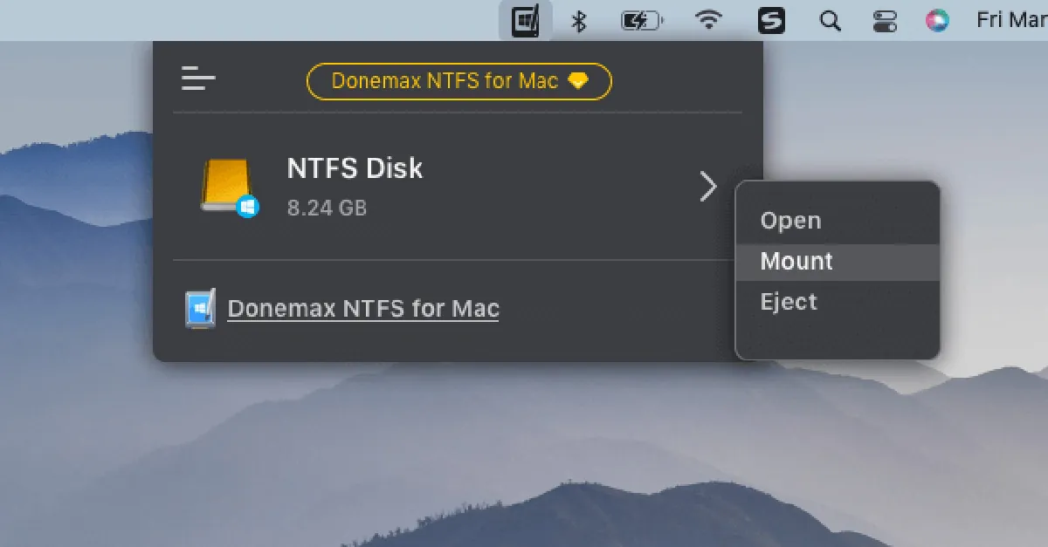Expand the NTFS Disk options with the chevron
Screen dimensions: 1048x547
point(707,186)
